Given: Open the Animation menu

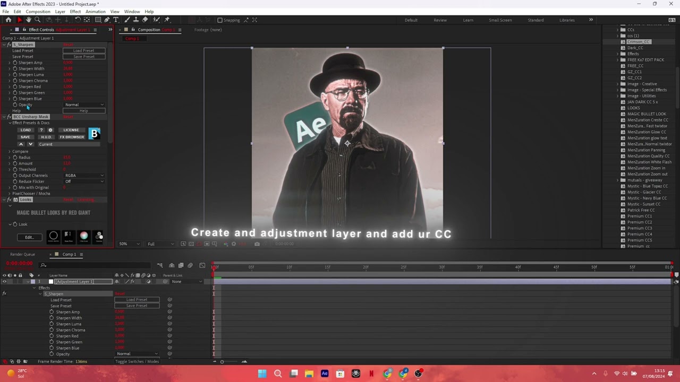Looking at the screenshot, I should point(95,12).
